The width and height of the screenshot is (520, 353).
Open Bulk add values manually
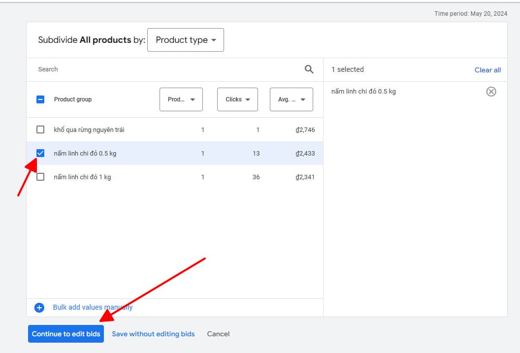(x=93, y=307)
